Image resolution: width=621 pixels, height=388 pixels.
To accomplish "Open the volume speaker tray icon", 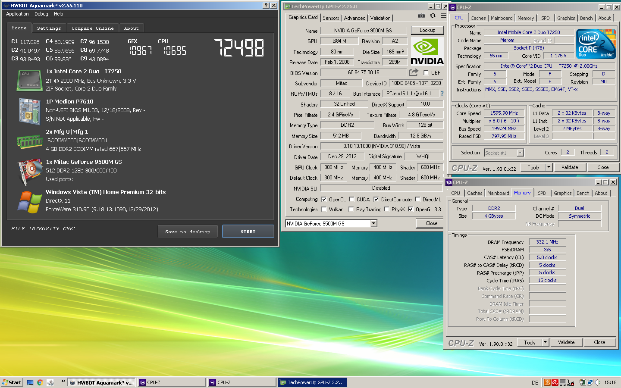I will (x=598, y=382).
